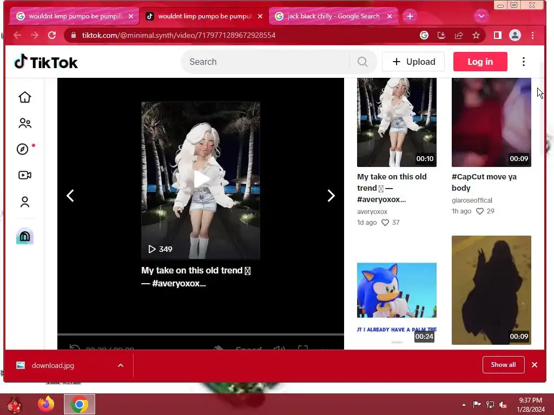The width and height of the screenshot is (554, 415).
Task: Open the LIVE video camera icon
Action: click(25, 175)
